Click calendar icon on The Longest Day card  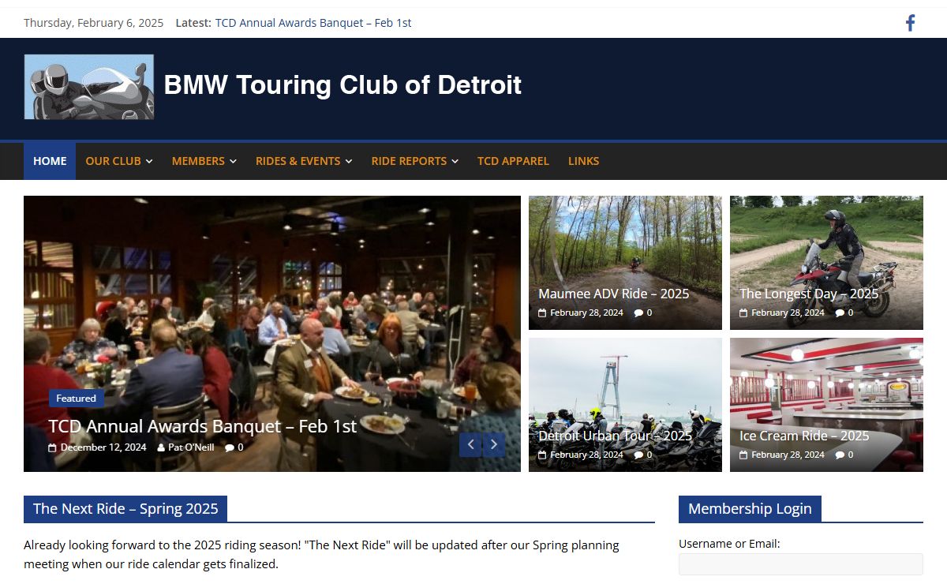pyautogui.click(x=743, y=313)
